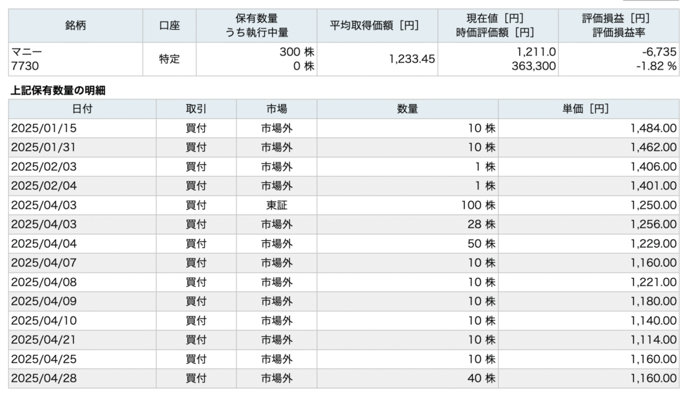
Task: Click the unit price 1,462.00
Action: pos(653,147)
